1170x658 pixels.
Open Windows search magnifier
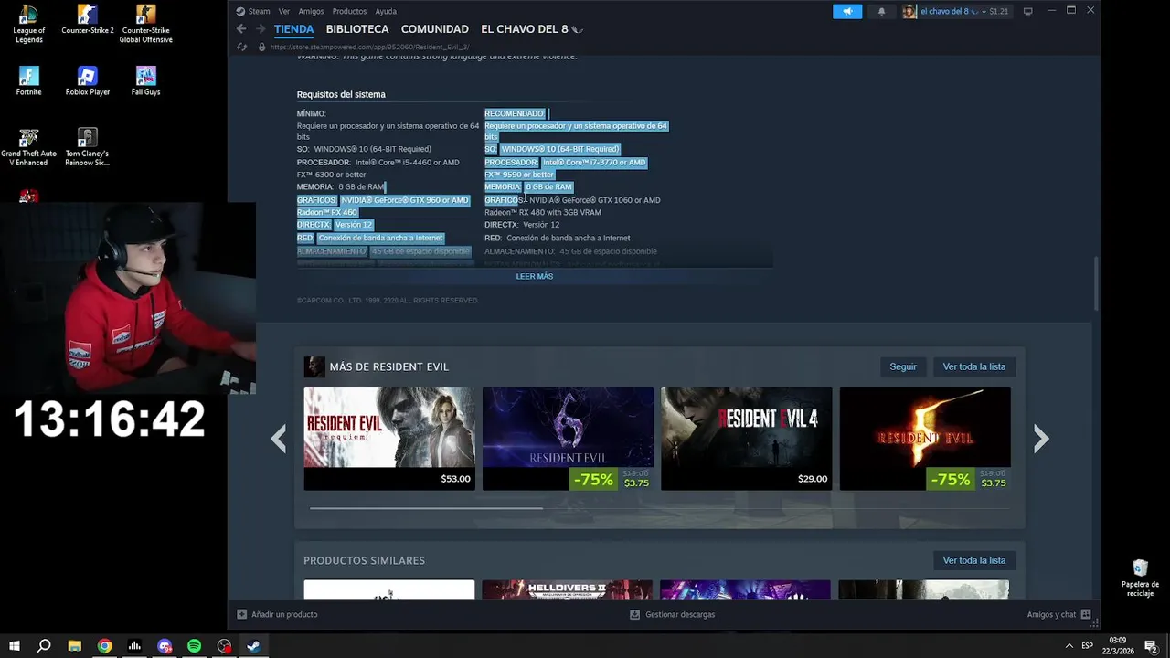coord(44,646)
